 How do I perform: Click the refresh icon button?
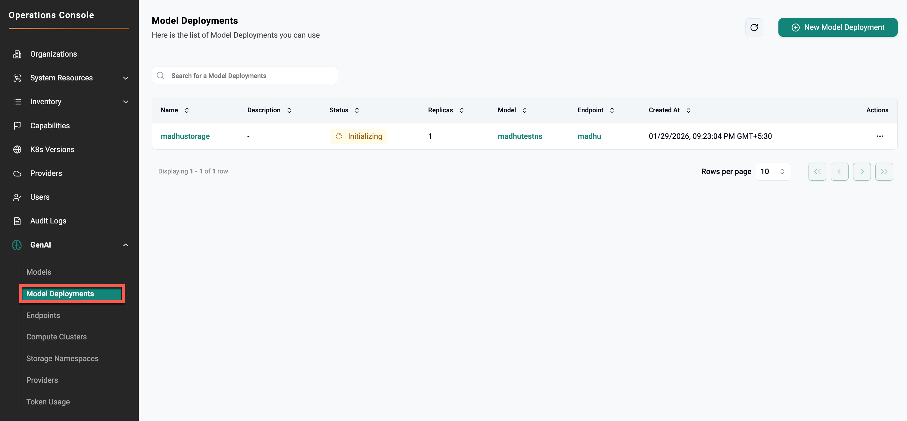tap(754, 27)
